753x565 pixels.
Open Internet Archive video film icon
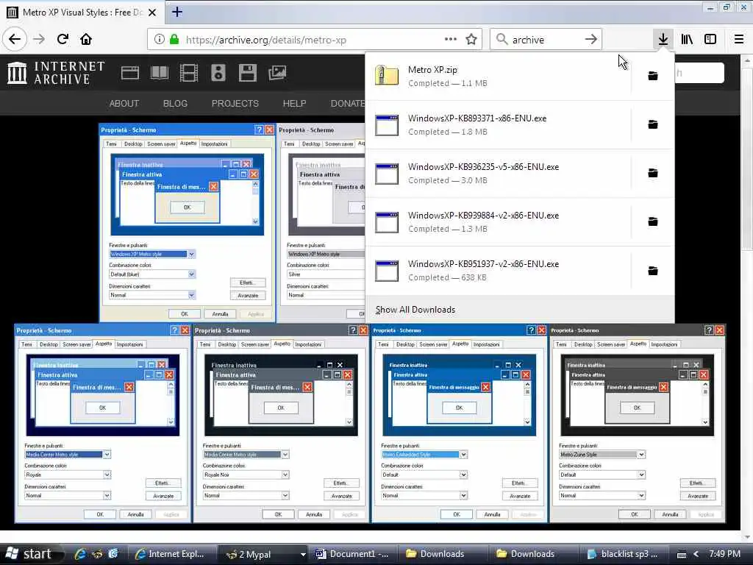tap(189, 73)
